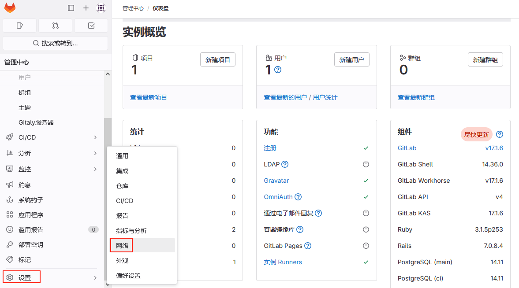Click the CI/CD rocket icon
The width and height of the screenshot is (519, 288).
(x=10, y=137)
